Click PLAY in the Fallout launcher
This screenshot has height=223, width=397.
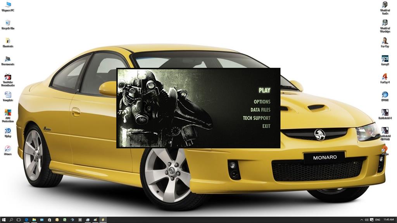[x=264, y=90]
